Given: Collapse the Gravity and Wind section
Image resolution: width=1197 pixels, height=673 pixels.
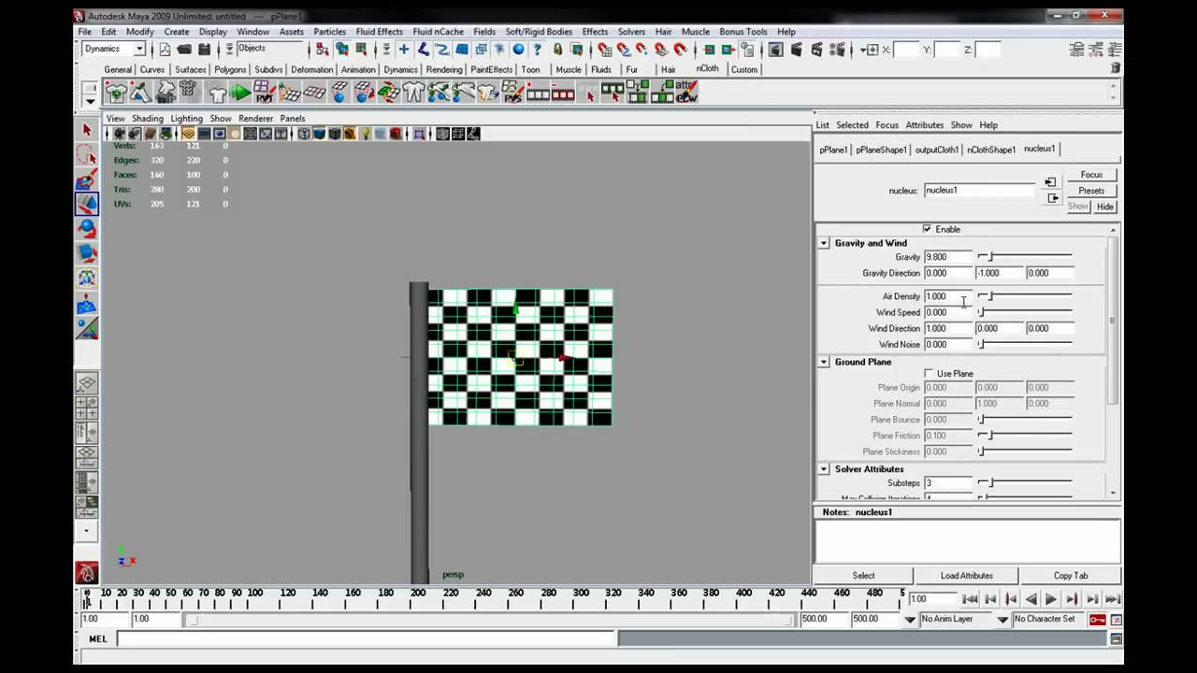Looking at the screenshot, I should tap(824, 244).
